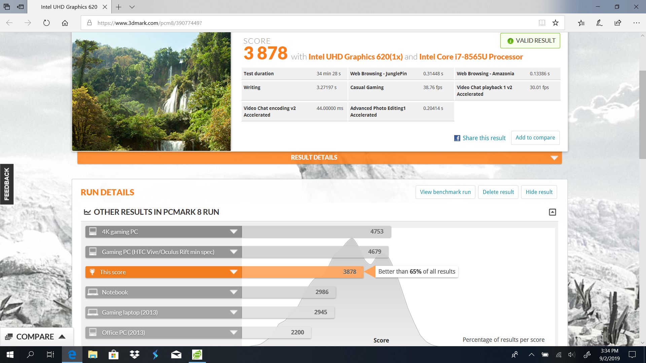Open the Windows Start menu

[x=10, y=355]
